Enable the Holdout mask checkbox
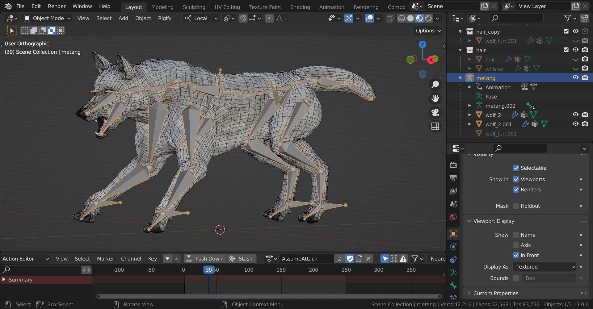593x309 pixels. [516, 206]
